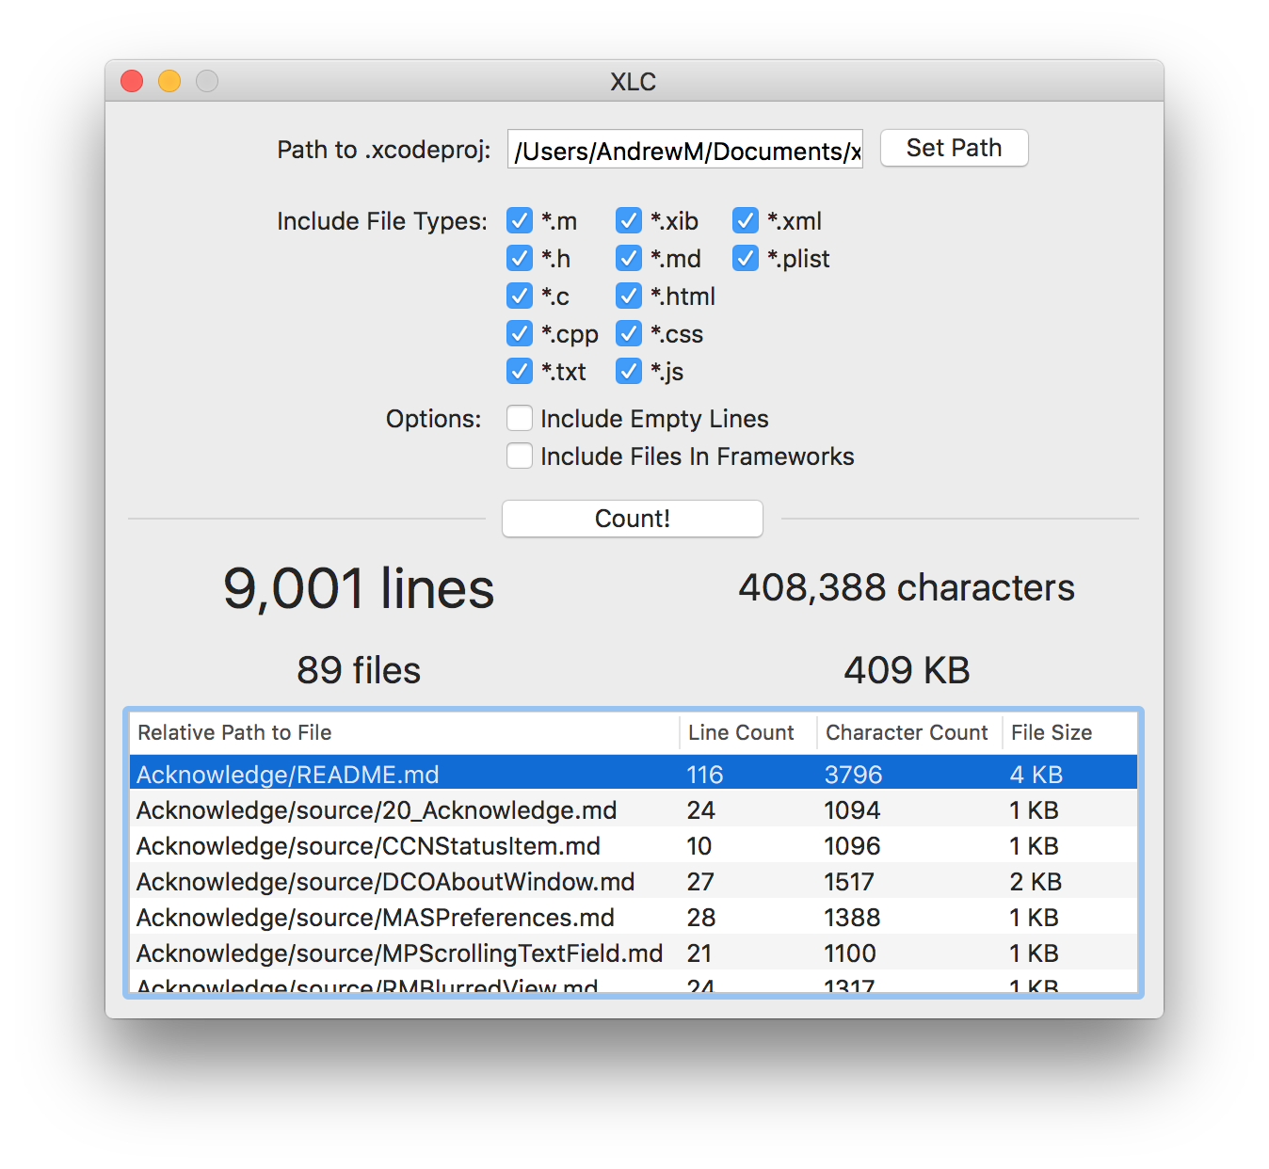The image size is (1269, 1169).
Task: Toggle the *.js file type checkbox
Action: (x=629, y=371)
